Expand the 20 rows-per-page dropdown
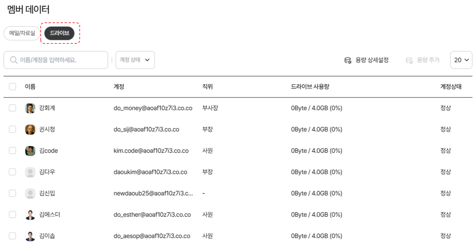The height and width of the screenshot is (246, 476). coord(461,60)
